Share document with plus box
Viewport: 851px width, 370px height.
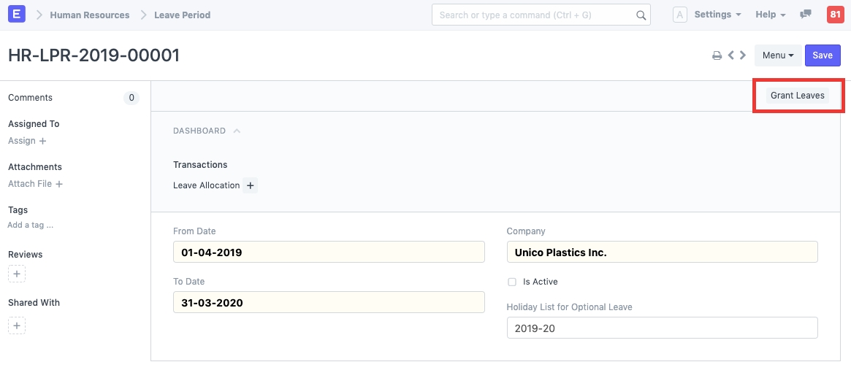point(17,325)
